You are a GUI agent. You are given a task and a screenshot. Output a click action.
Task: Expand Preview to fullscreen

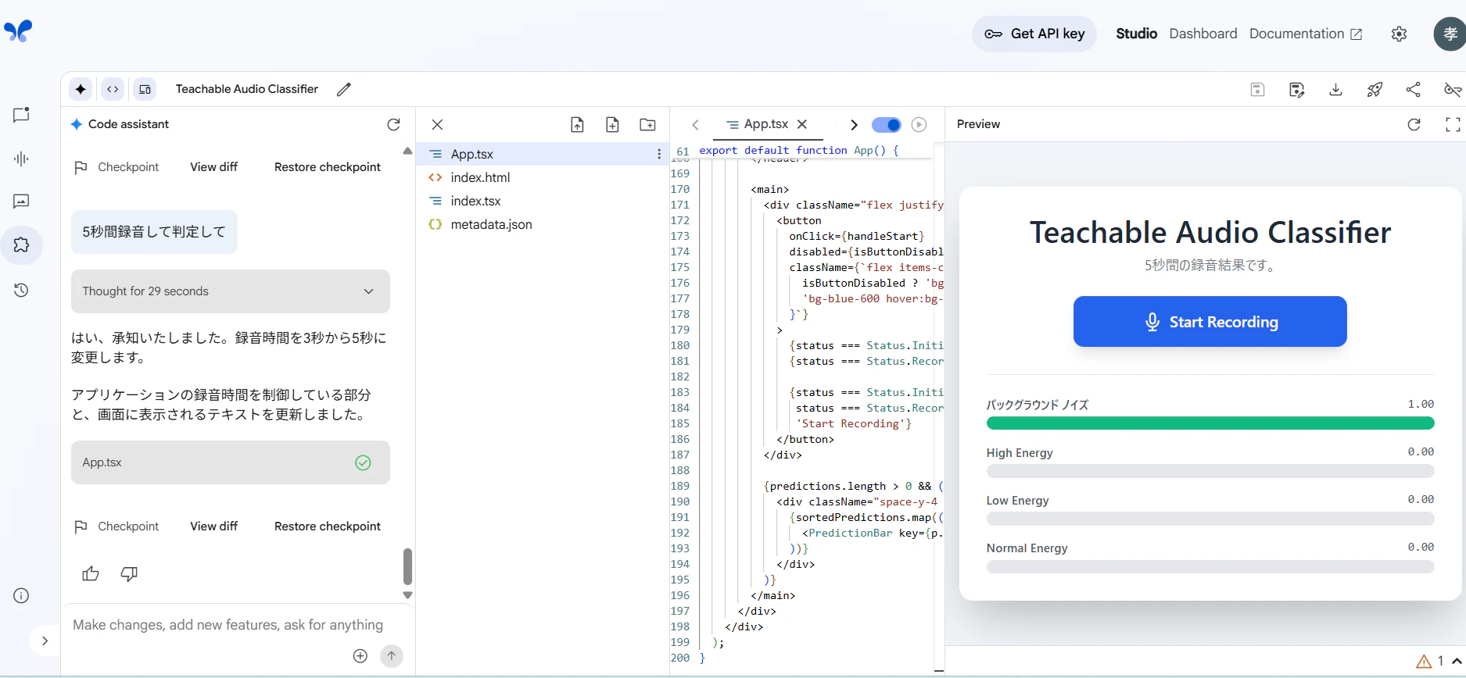[x=1453, y=124]
